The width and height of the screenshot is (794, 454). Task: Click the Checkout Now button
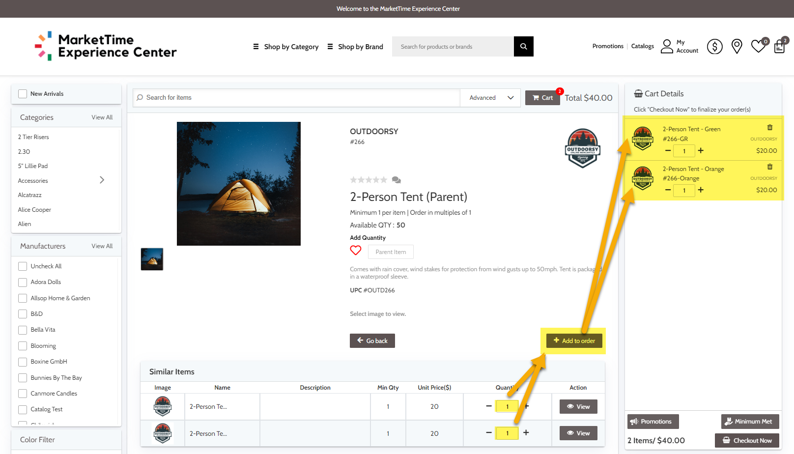[747, 440]
